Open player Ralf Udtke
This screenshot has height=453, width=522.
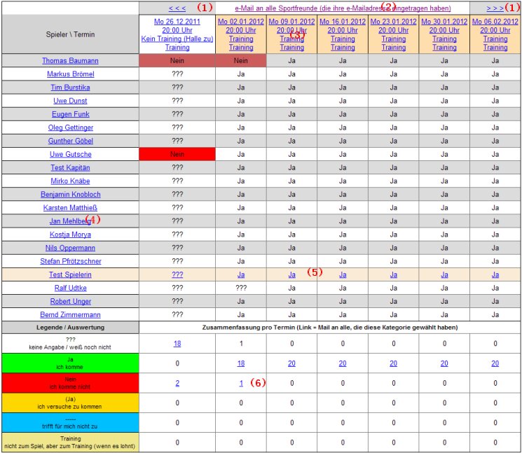[x=71, y=288]
